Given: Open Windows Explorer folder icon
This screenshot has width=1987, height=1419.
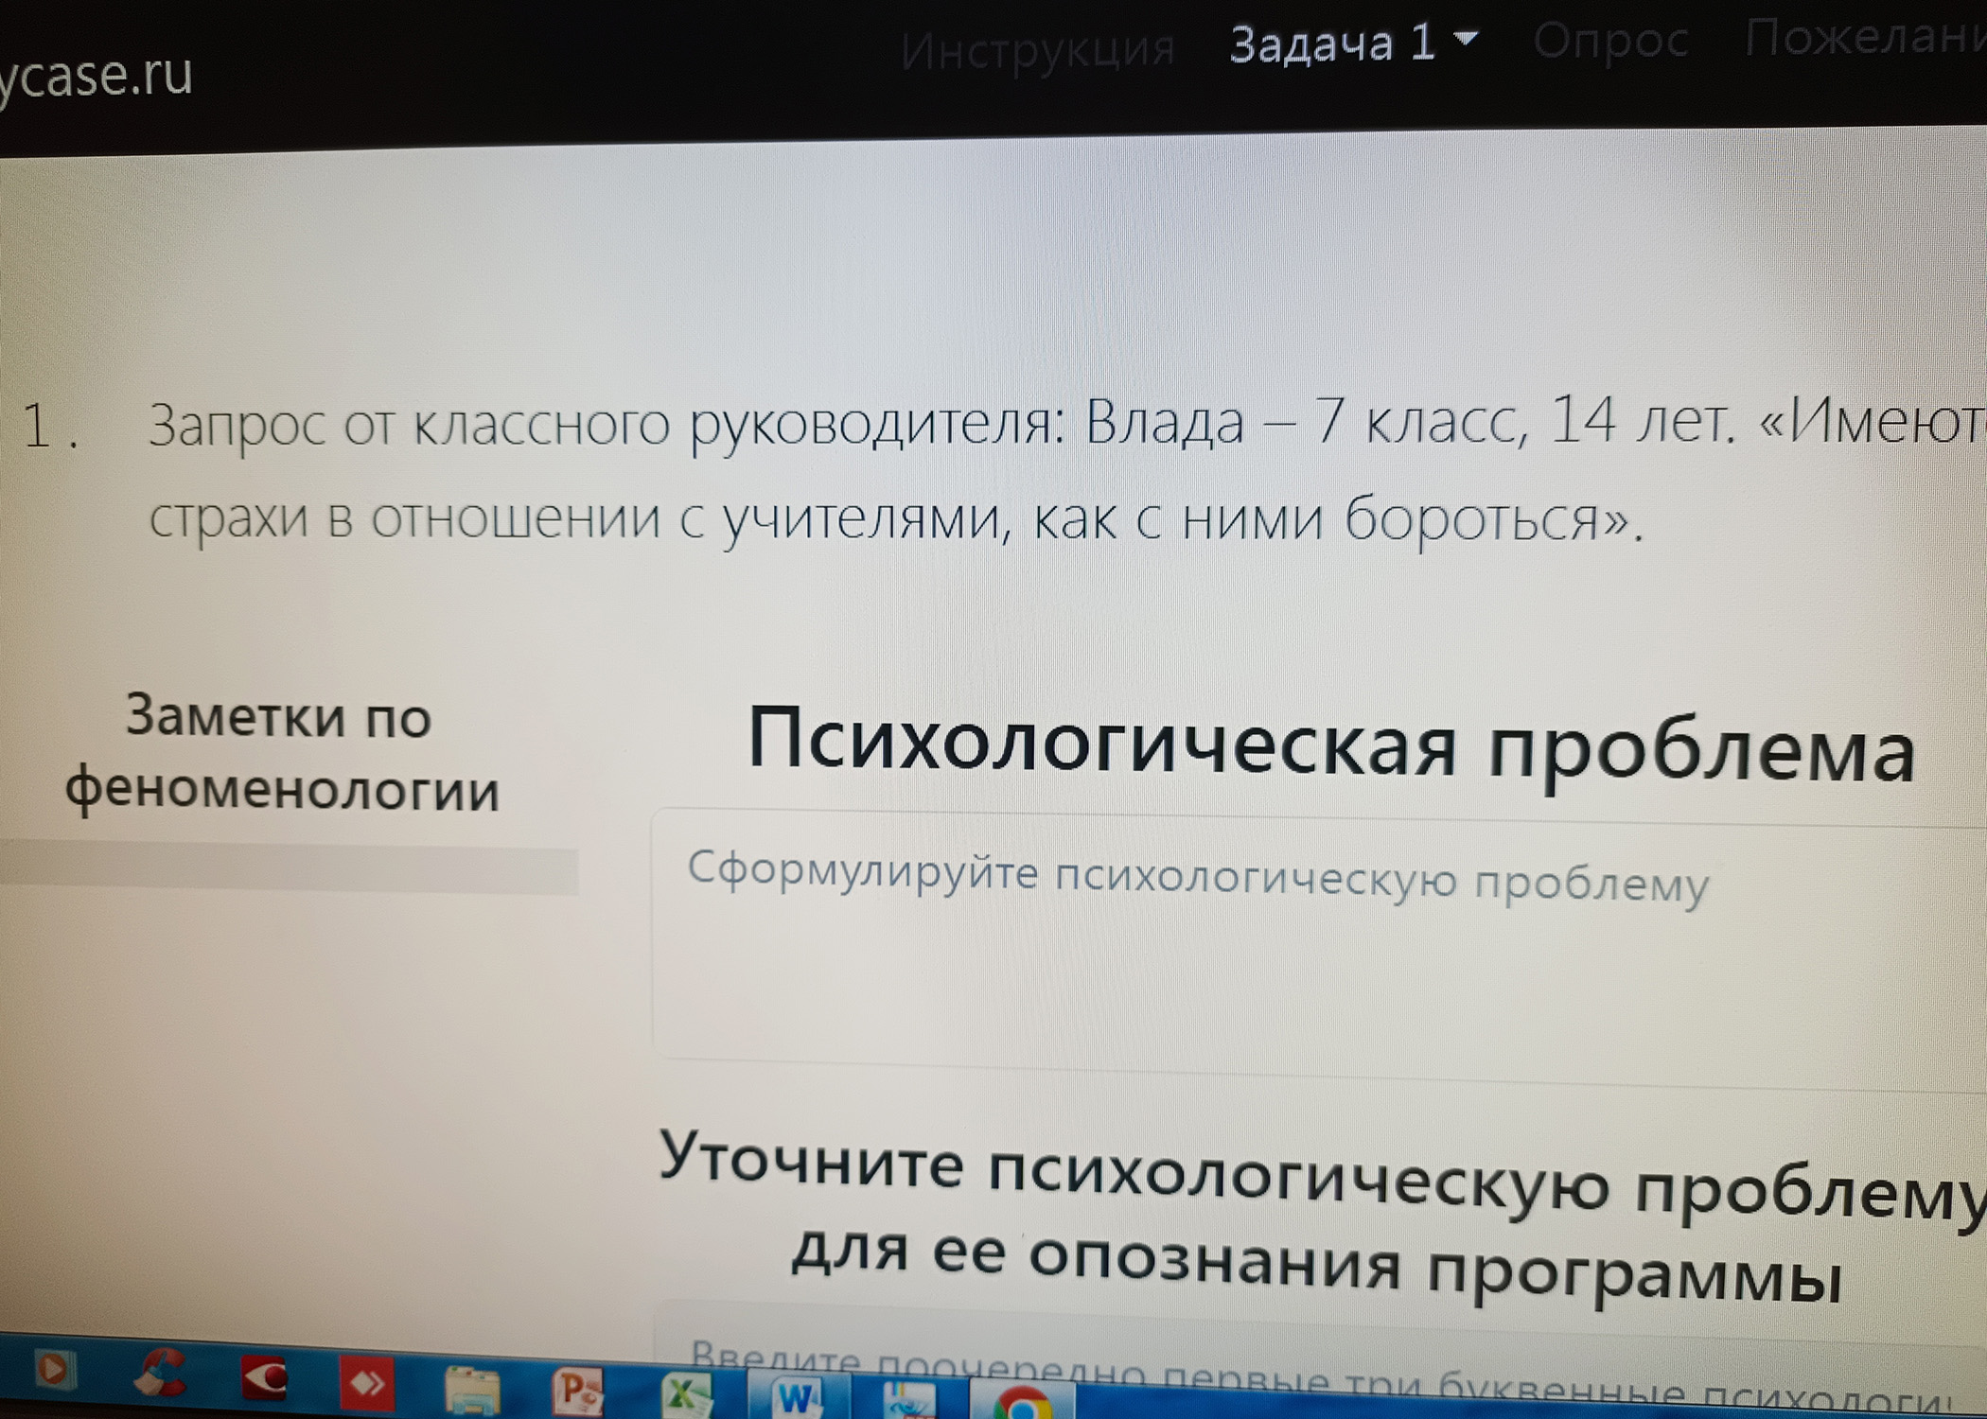Looking at the screenshot, I should click(x=471, y=1391).
